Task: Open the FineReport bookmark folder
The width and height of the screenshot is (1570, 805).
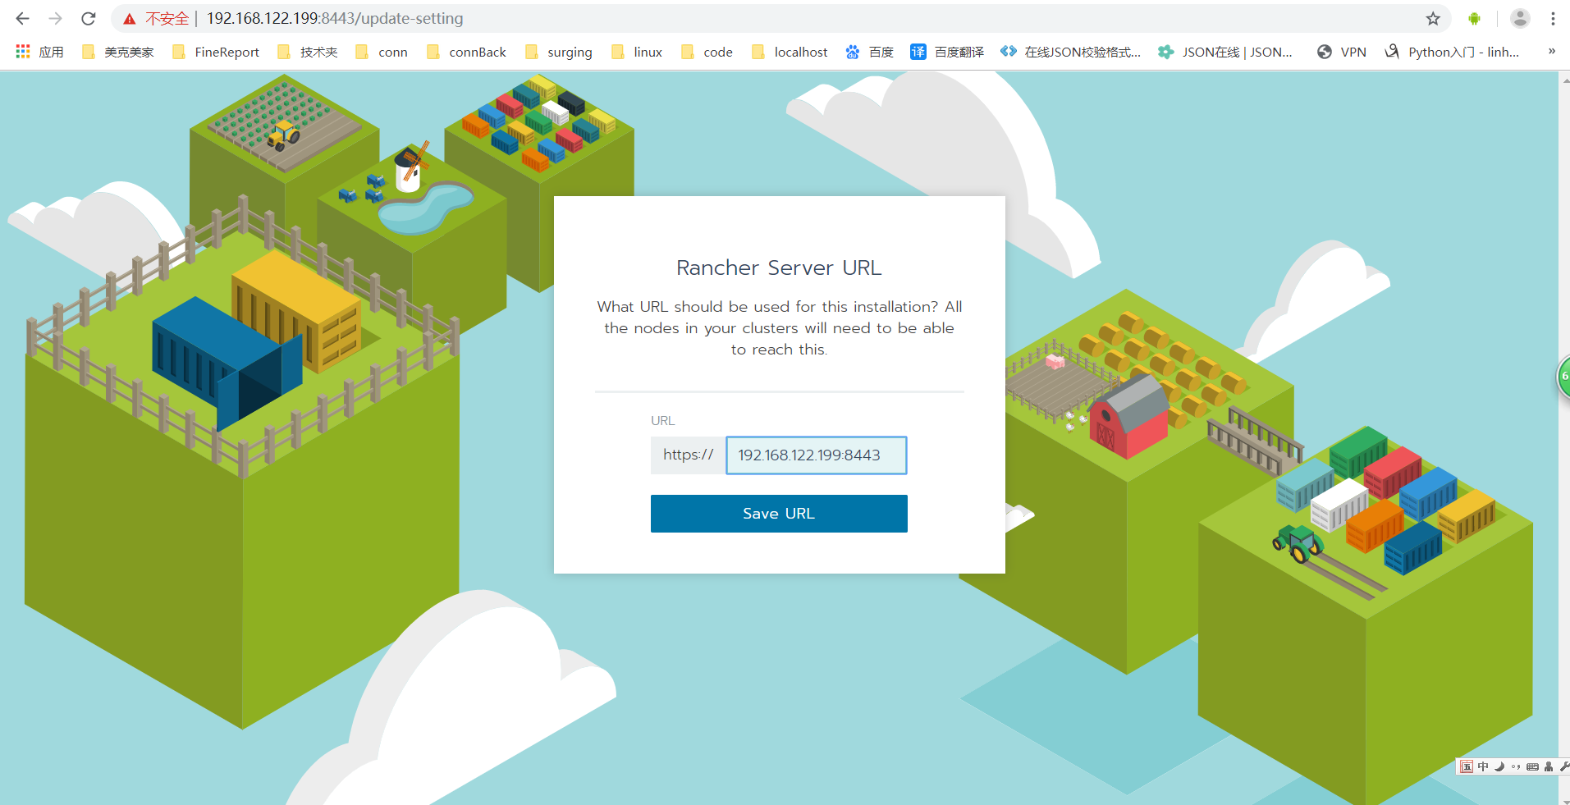Action: 216,52
